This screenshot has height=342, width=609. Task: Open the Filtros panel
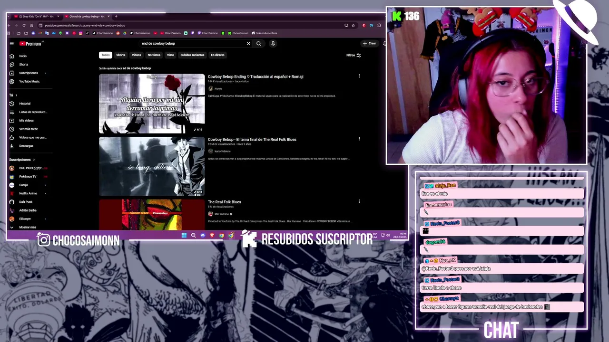354,55
